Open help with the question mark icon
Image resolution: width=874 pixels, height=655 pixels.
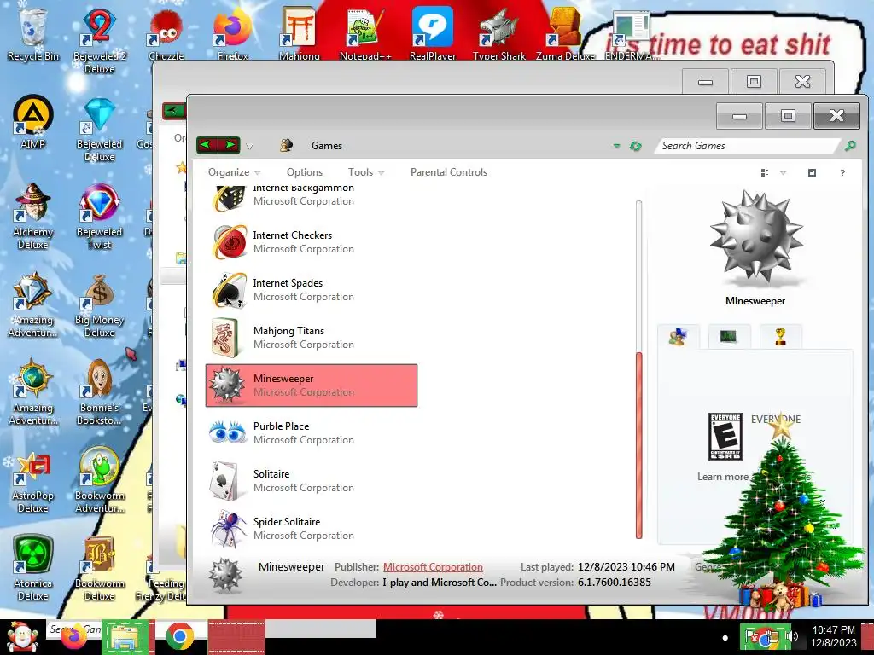point(842,172)
